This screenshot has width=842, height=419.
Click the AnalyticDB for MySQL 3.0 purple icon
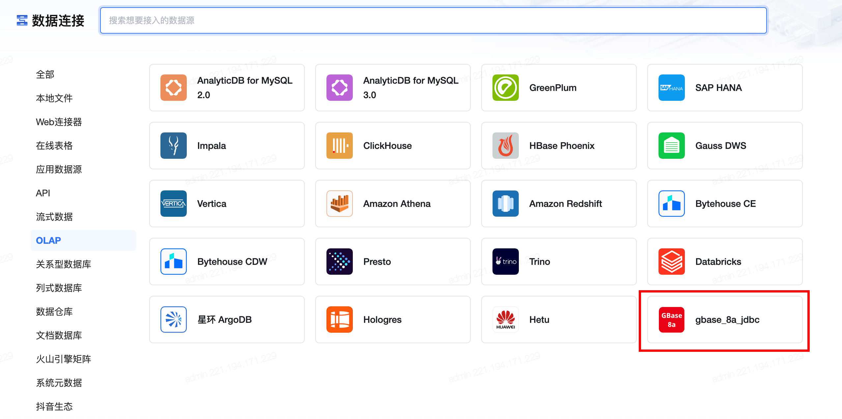click(340, 88)
